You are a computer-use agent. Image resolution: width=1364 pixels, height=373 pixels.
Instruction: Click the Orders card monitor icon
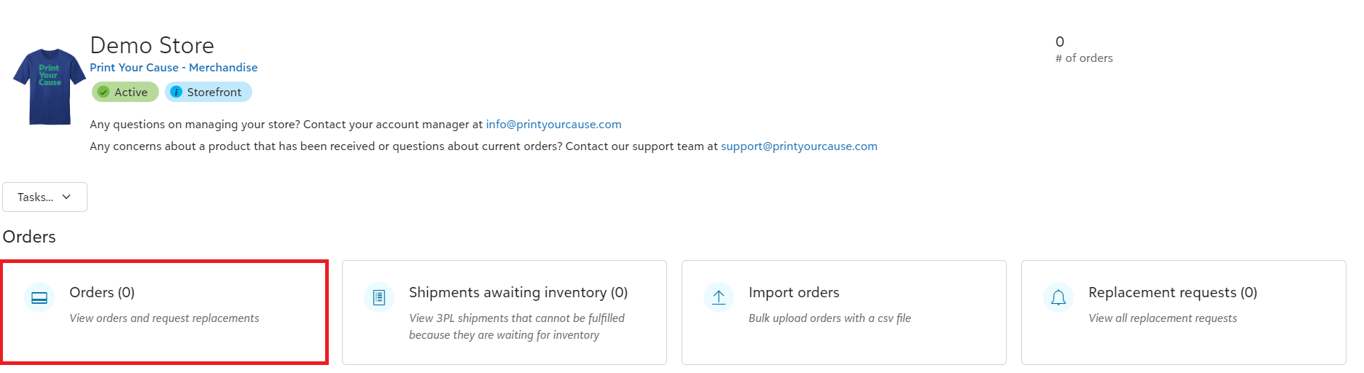point(39,297)
